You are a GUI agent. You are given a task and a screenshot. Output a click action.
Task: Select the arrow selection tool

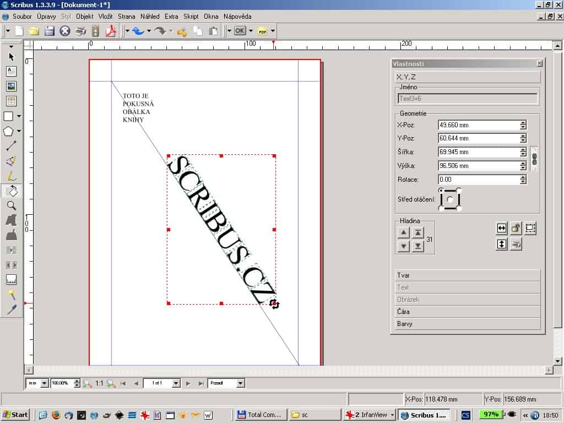point(11,57)
